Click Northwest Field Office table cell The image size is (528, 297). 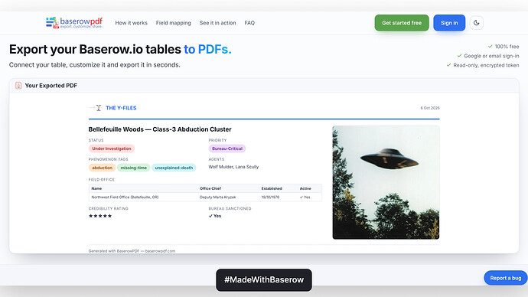[125, 197]
